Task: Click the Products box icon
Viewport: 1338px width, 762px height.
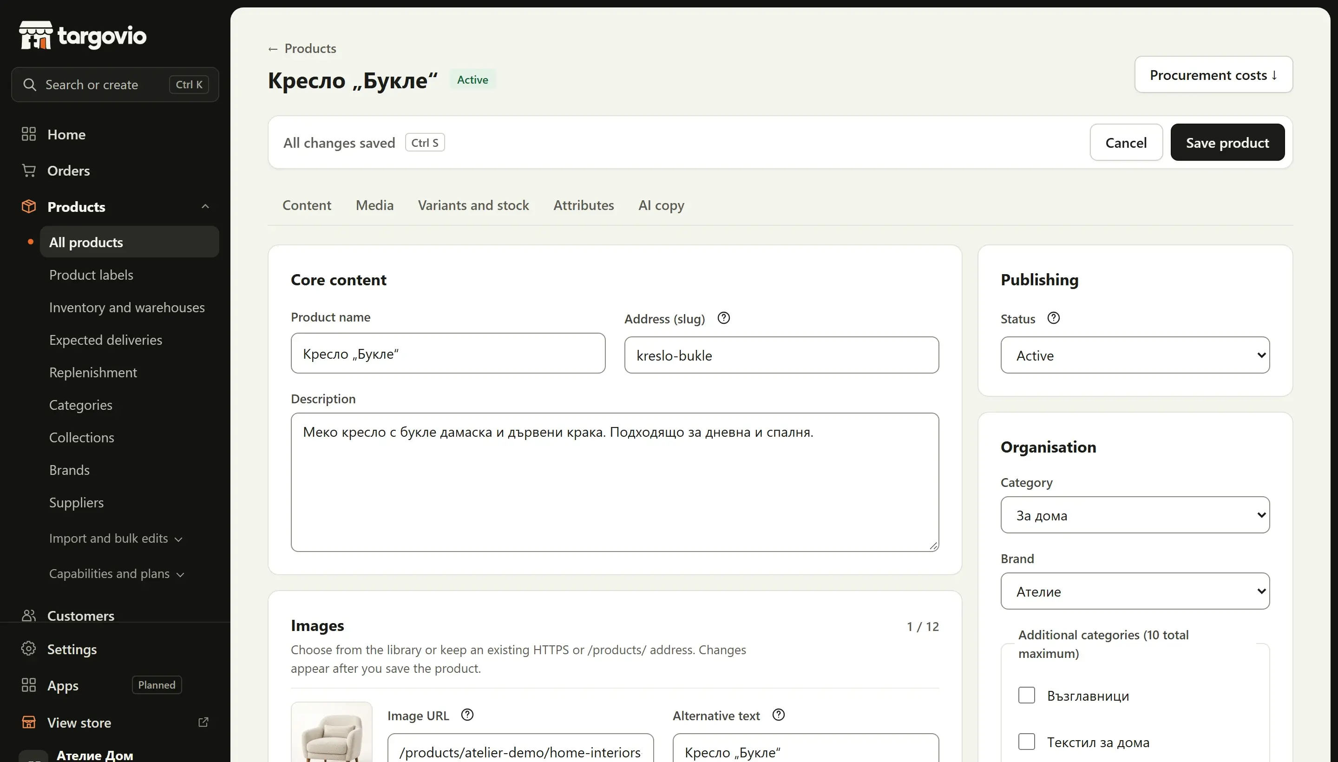Action: pos(29,206)
